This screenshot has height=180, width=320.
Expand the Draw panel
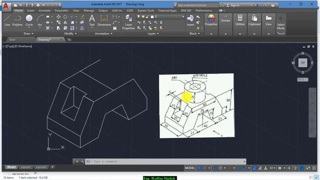28,33
